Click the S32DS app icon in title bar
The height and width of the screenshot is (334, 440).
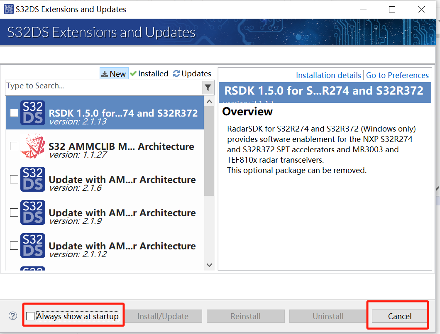pos(8,9)
